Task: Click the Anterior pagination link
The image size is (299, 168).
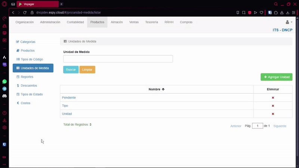Action: click(236, 126)
